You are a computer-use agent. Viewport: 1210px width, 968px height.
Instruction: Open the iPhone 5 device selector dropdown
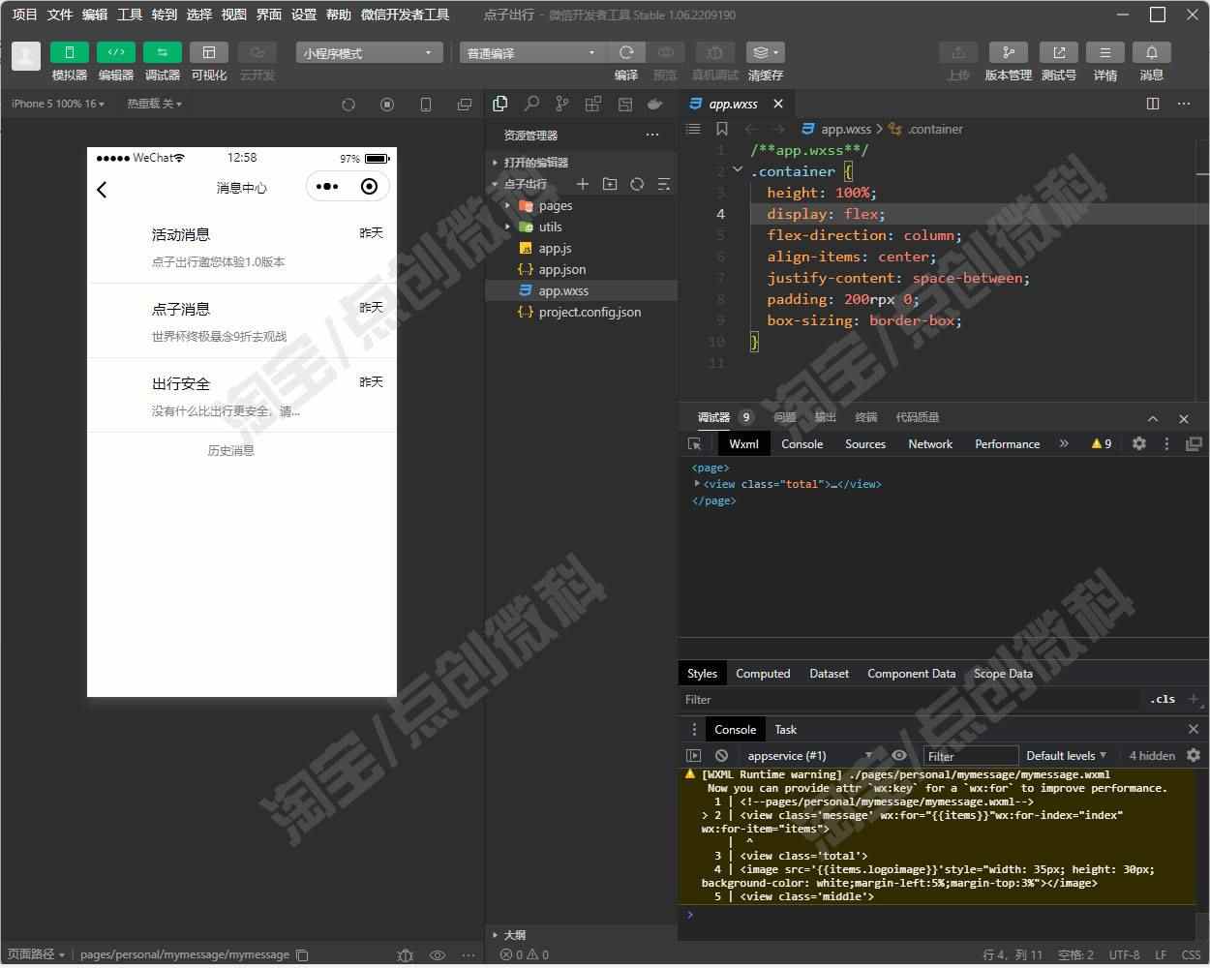tap(58, 104)
